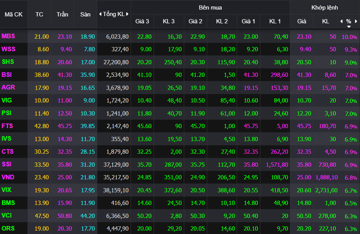Open ORS stock symbol
This screenshot has width=360, height=234.
pos(8,229)
